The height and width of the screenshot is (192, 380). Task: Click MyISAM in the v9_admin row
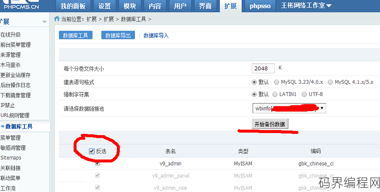point(243,164)
